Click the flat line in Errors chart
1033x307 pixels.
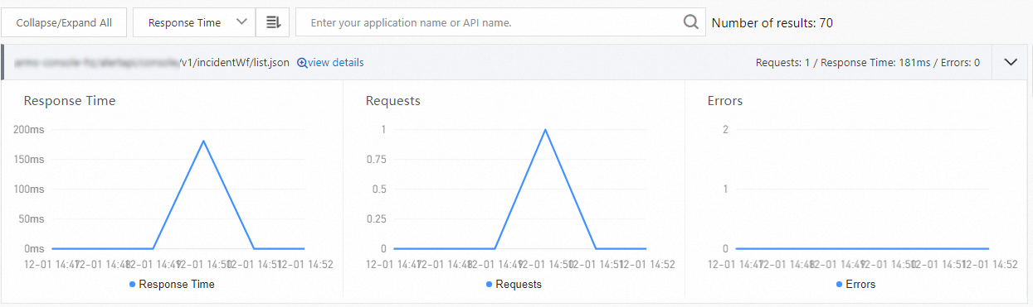862,248
